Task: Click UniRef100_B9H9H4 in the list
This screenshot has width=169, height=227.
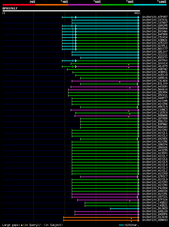Action: (x=155, y=29)
